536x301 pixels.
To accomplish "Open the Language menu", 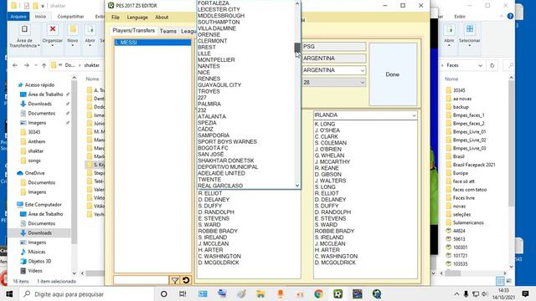I will pyautogui.click(x=137, y=17).
